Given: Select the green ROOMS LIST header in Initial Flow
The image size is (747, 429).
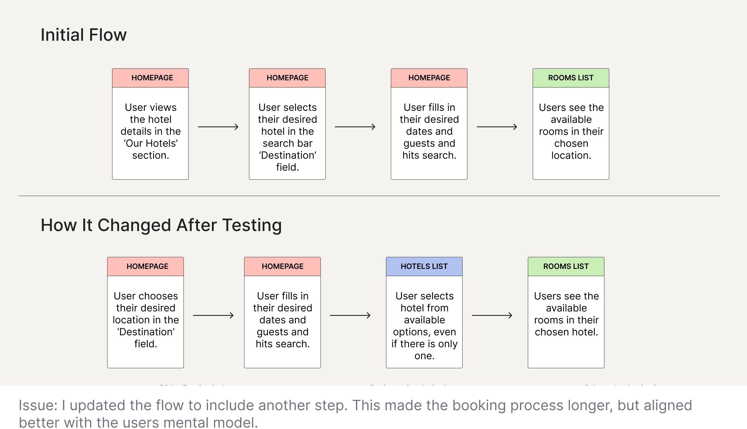Looking at the screenshot, I should (x=571, y=78).
